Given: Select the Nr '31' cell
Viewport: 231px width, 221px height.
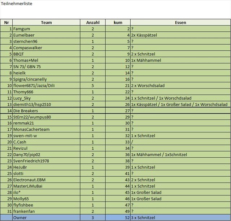Looking at the screenshot, I should 6,212.
